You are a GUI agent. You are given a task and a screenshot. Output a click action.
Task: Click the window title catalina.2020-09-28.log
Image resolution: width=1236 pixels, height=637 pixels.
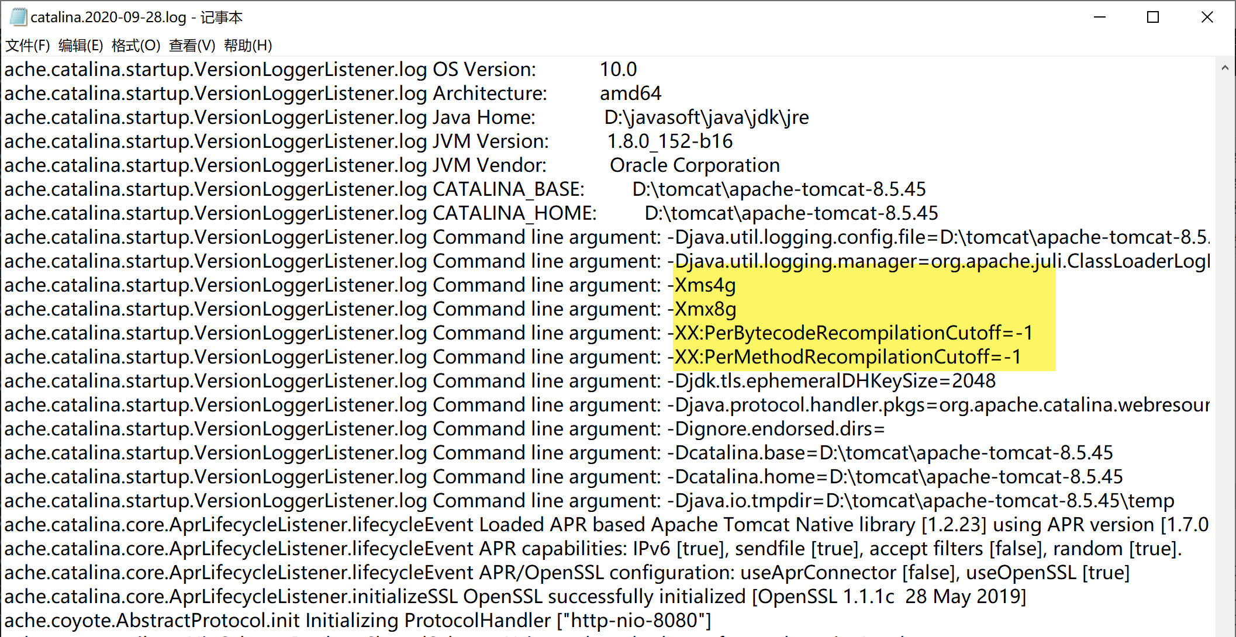click(x=108, y=18)
